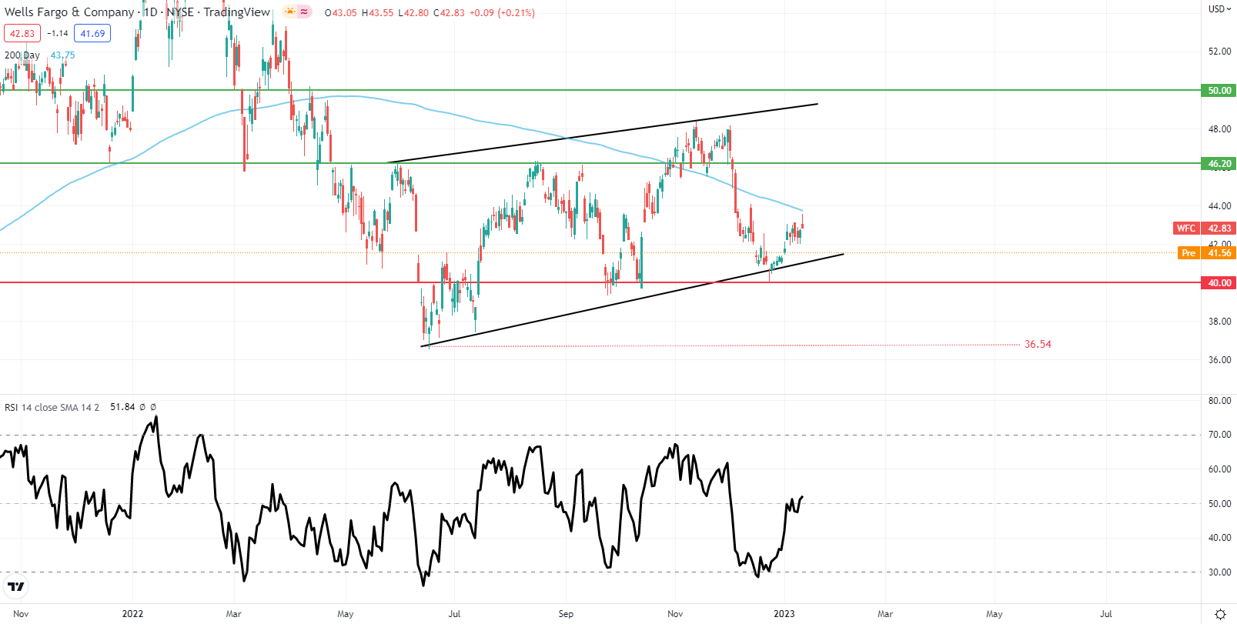Click the orange Pre 41.56 price label
This screenshot has height=624, width=1237.
click(x=1207, y=252)
